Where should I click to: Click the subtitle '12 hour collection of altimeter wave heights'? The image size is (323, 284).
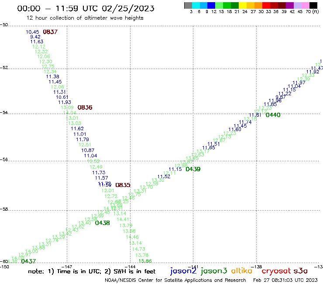click(x=85, y=18)
